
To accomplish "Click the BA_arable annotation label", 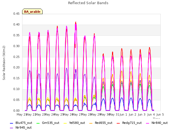I will click(x=32, y=12).
